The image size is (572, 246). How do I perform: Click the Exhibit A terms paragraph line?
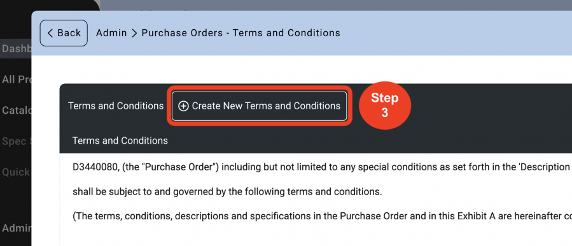click(x=322, y=216)
